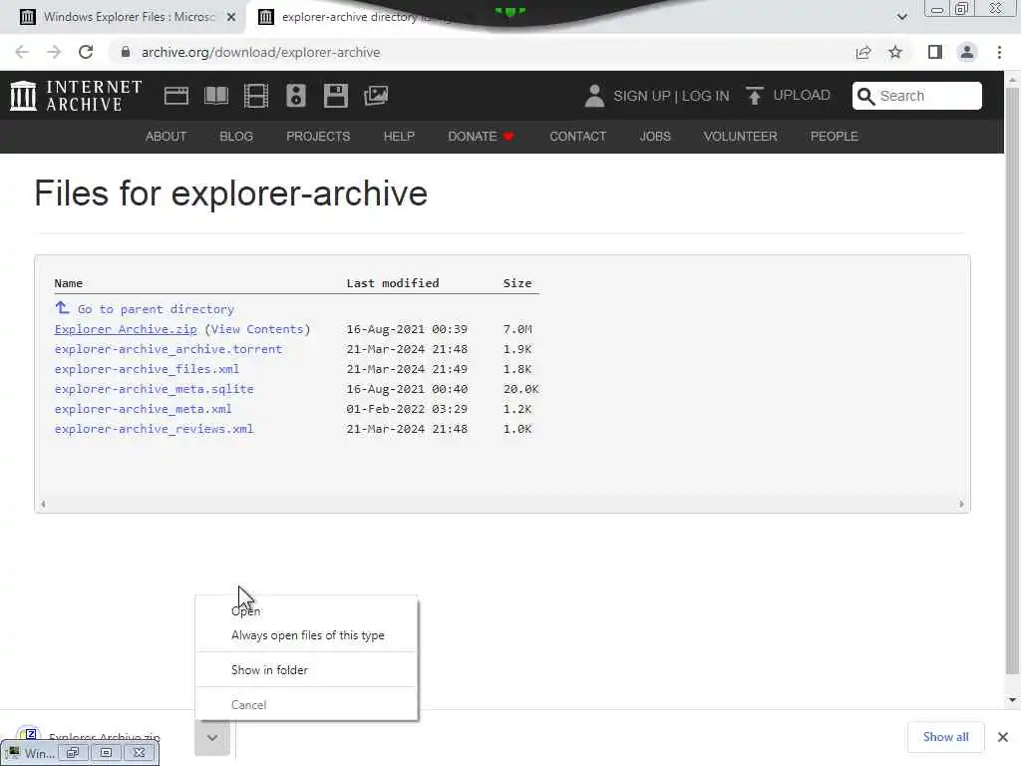Click Show all downloads button
Image resolution: width=1021 pixels, height=766 pixels.
click(x=945, y=737)
